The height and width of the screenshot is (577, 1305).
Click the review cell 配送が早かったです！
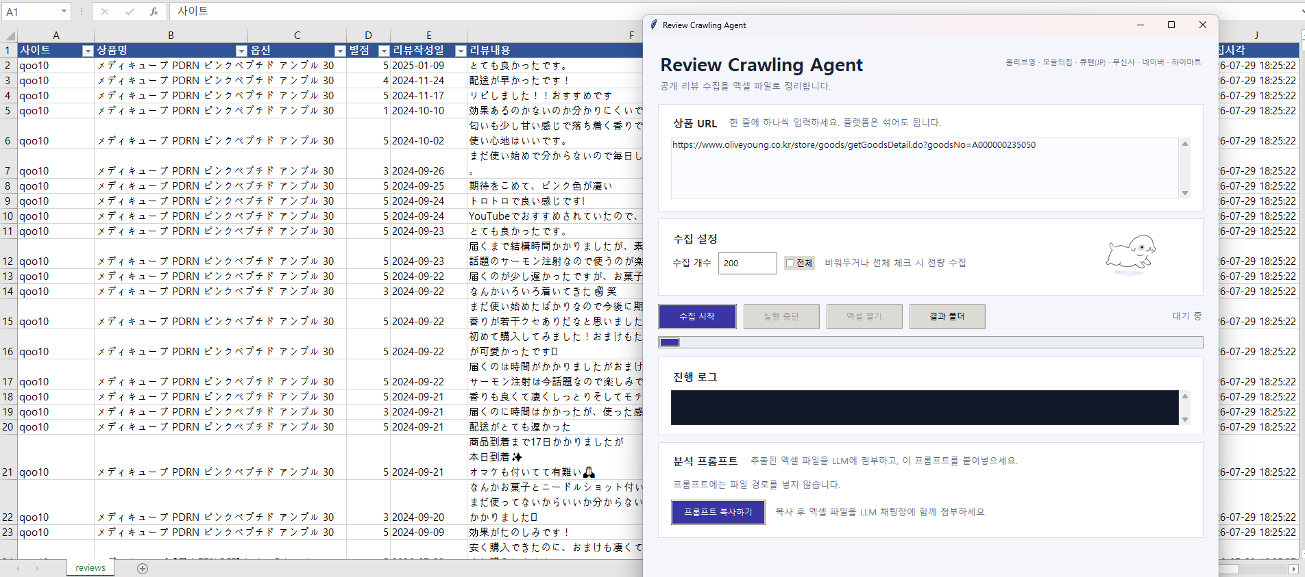pyautogui.click(x=555, y=81)
